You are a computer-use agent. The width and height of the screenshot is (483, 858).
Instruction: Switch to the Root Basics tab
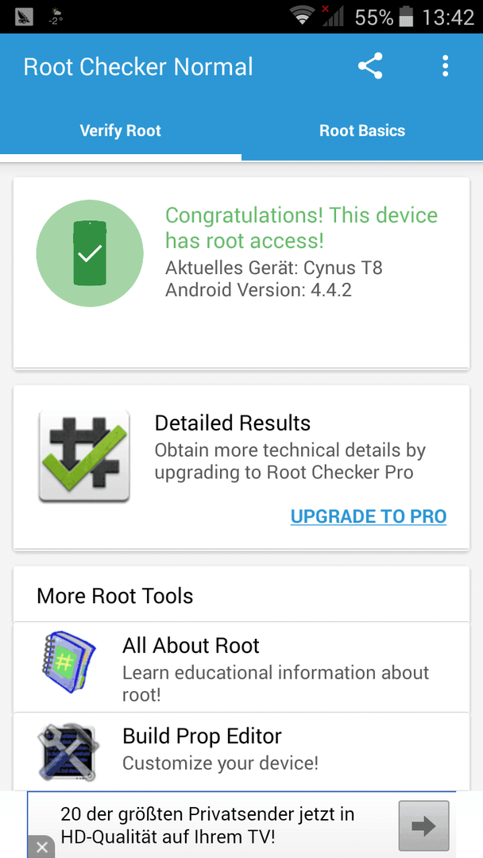(x=362, y=131)
